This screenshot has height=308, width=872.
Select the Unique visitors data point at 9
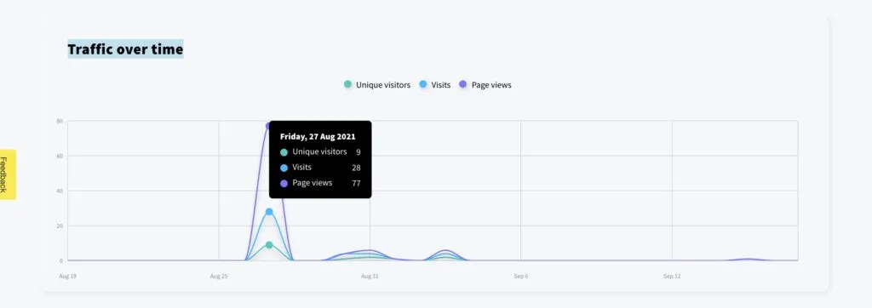pyautogui.click(x=269, y=245)
